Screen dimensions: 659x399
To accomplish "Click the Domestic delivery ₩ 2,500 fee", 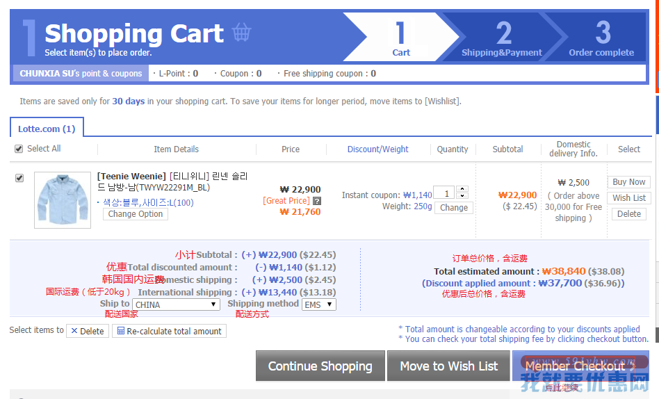I will tap(573, 183).
